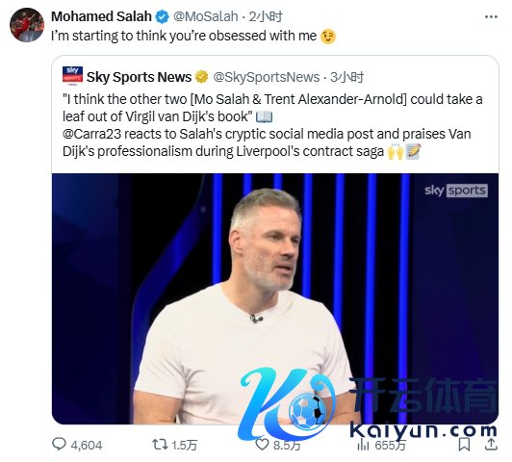Click the reply icon with 4,604 comments
The image size is (512, 462).
[59, 444]
